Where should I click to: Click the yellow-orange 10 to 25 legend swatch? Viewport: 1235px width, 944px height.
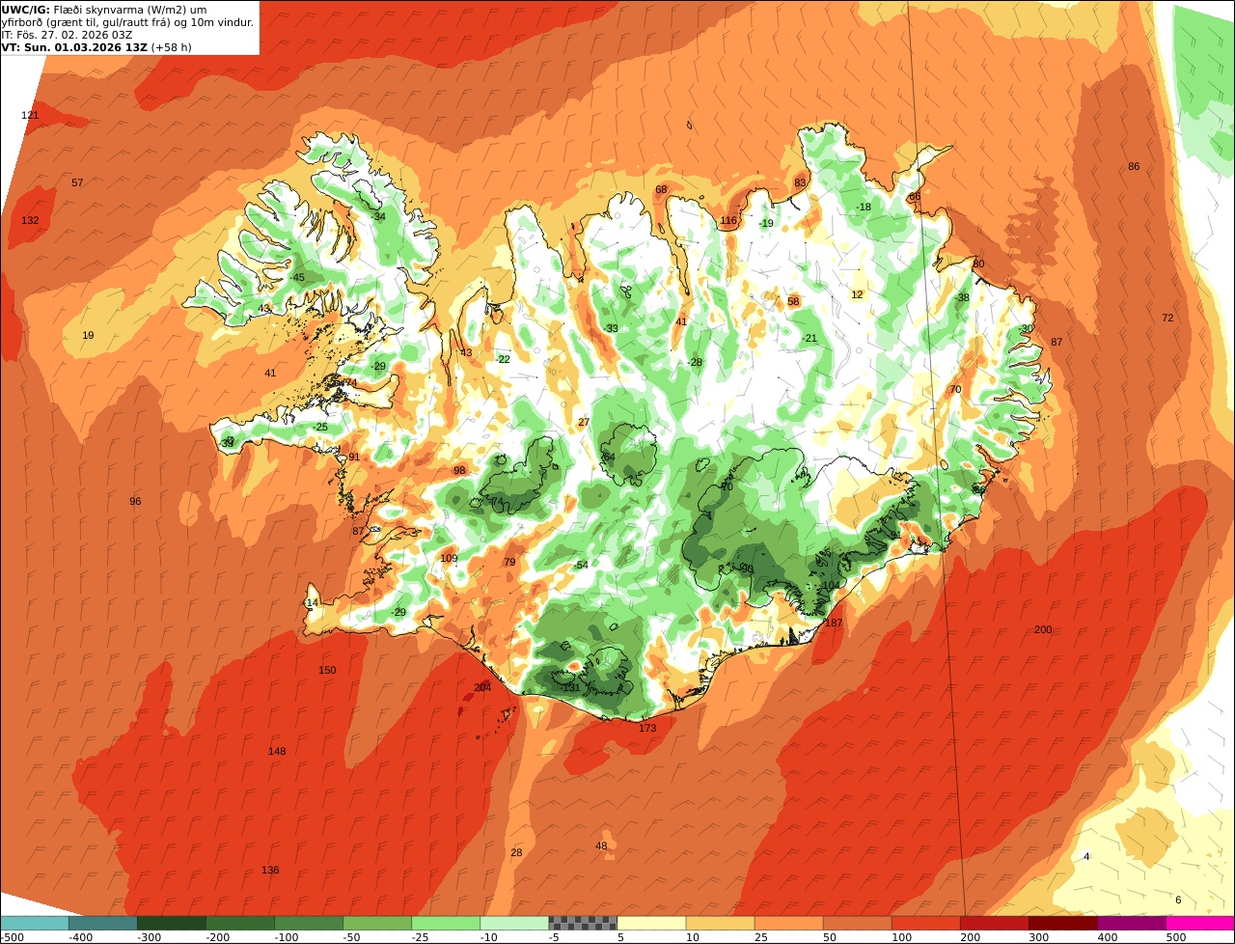coord(720,923)
